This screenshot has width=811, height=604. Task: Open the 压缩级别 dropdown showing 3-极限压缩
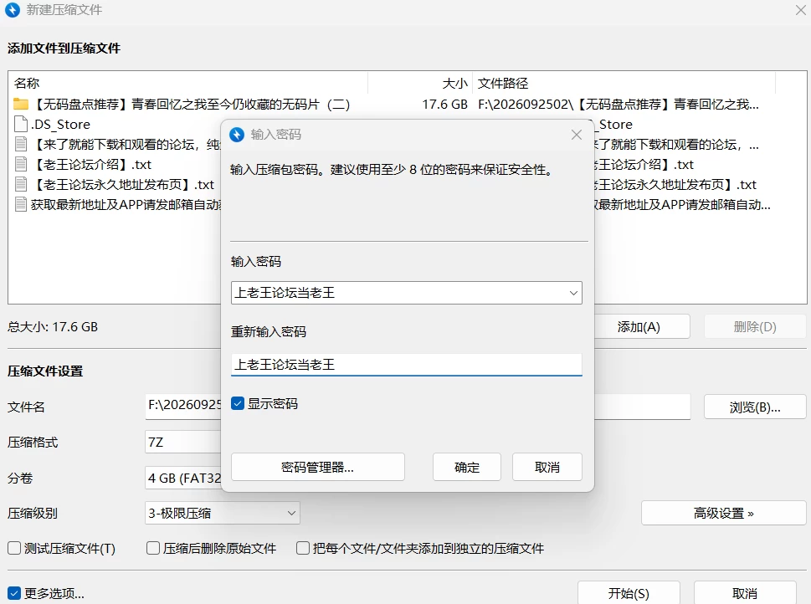click(x=223, y=513)
